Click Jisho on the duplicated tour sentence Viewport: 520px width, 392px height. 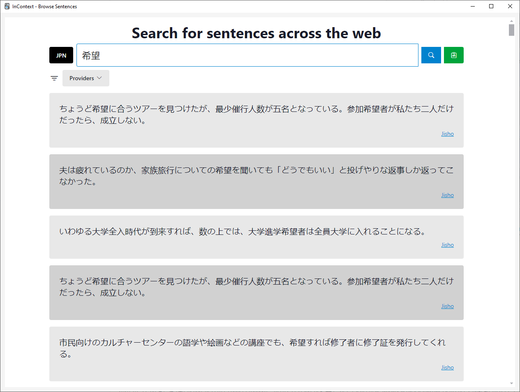(x=447, y=306)
